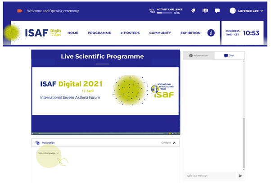Expand the Lorenzo Lee user menu chevron

[262, 11]
